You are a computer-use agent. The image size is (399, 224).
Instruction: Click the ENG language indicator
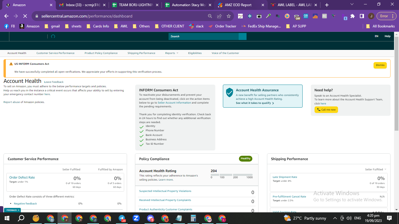point(358,218)
